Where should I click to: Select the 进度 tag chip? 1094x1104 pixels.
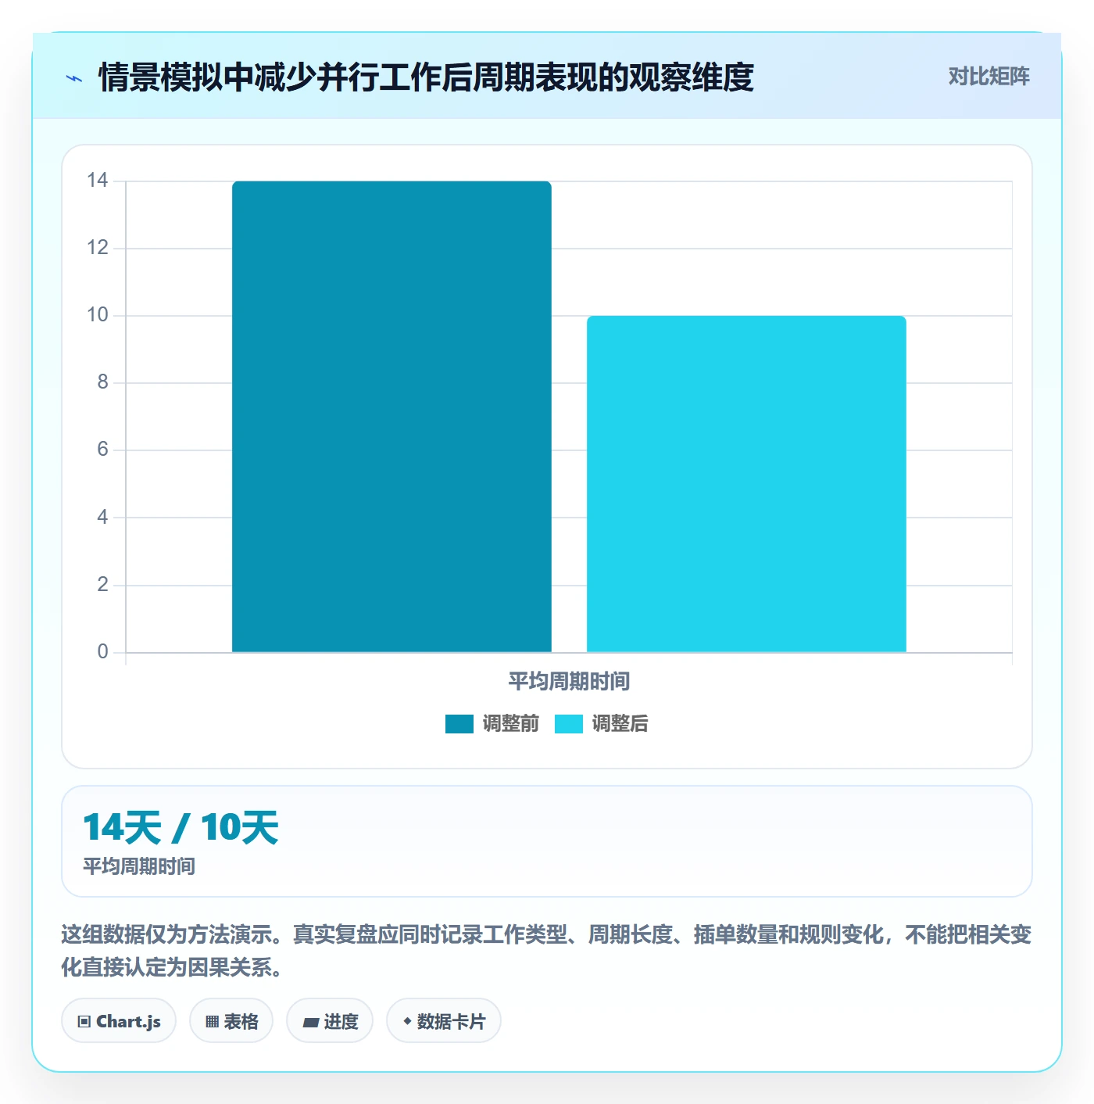(x=330, y=1020)
